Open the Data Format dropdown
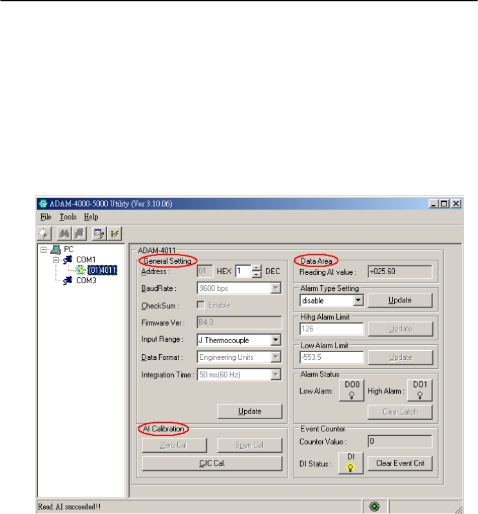 coord(276,357)
